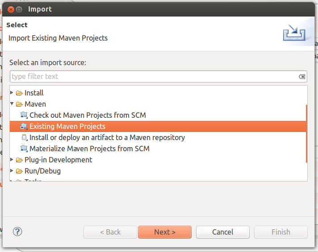Image resolution: width=318 pixels, height=252 pixels.
Task: Clear filter text with the eraser icon
Action: 302,77
